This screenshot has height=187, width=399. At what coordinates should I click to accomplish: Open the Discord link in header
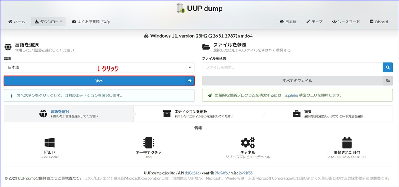tap(379, 22)
